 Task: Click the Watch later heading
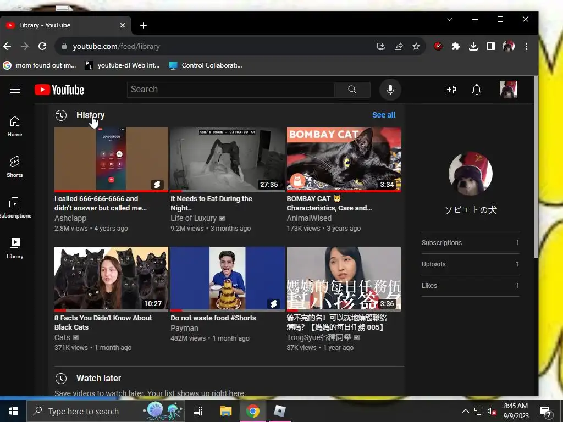(99, 378)
